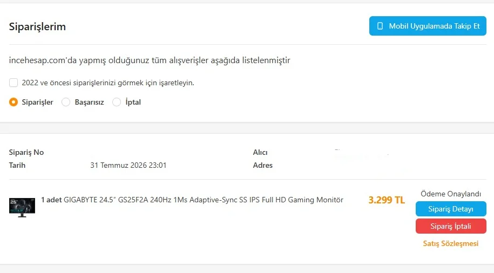Open the Satış Sözleşmesi link

[450, 243]
